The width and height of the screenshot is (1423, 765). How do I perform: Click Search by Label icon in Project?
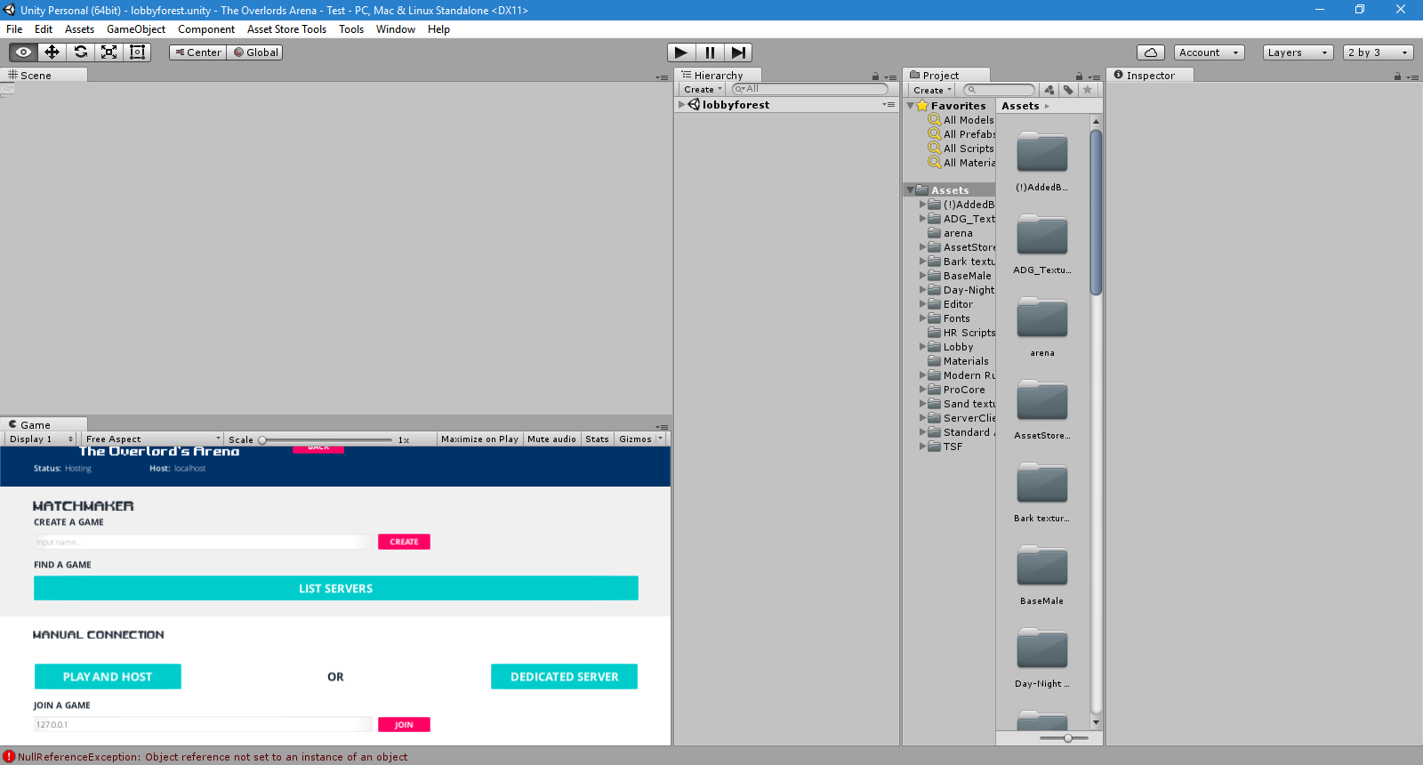tap(1068, 90)
